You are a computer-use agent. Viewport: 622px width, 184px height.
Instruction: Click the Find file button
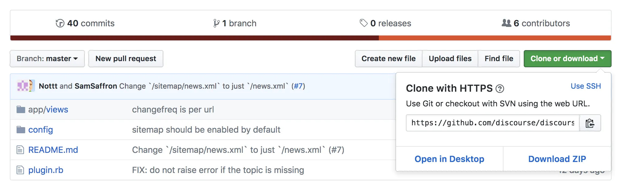coord(499,58)
